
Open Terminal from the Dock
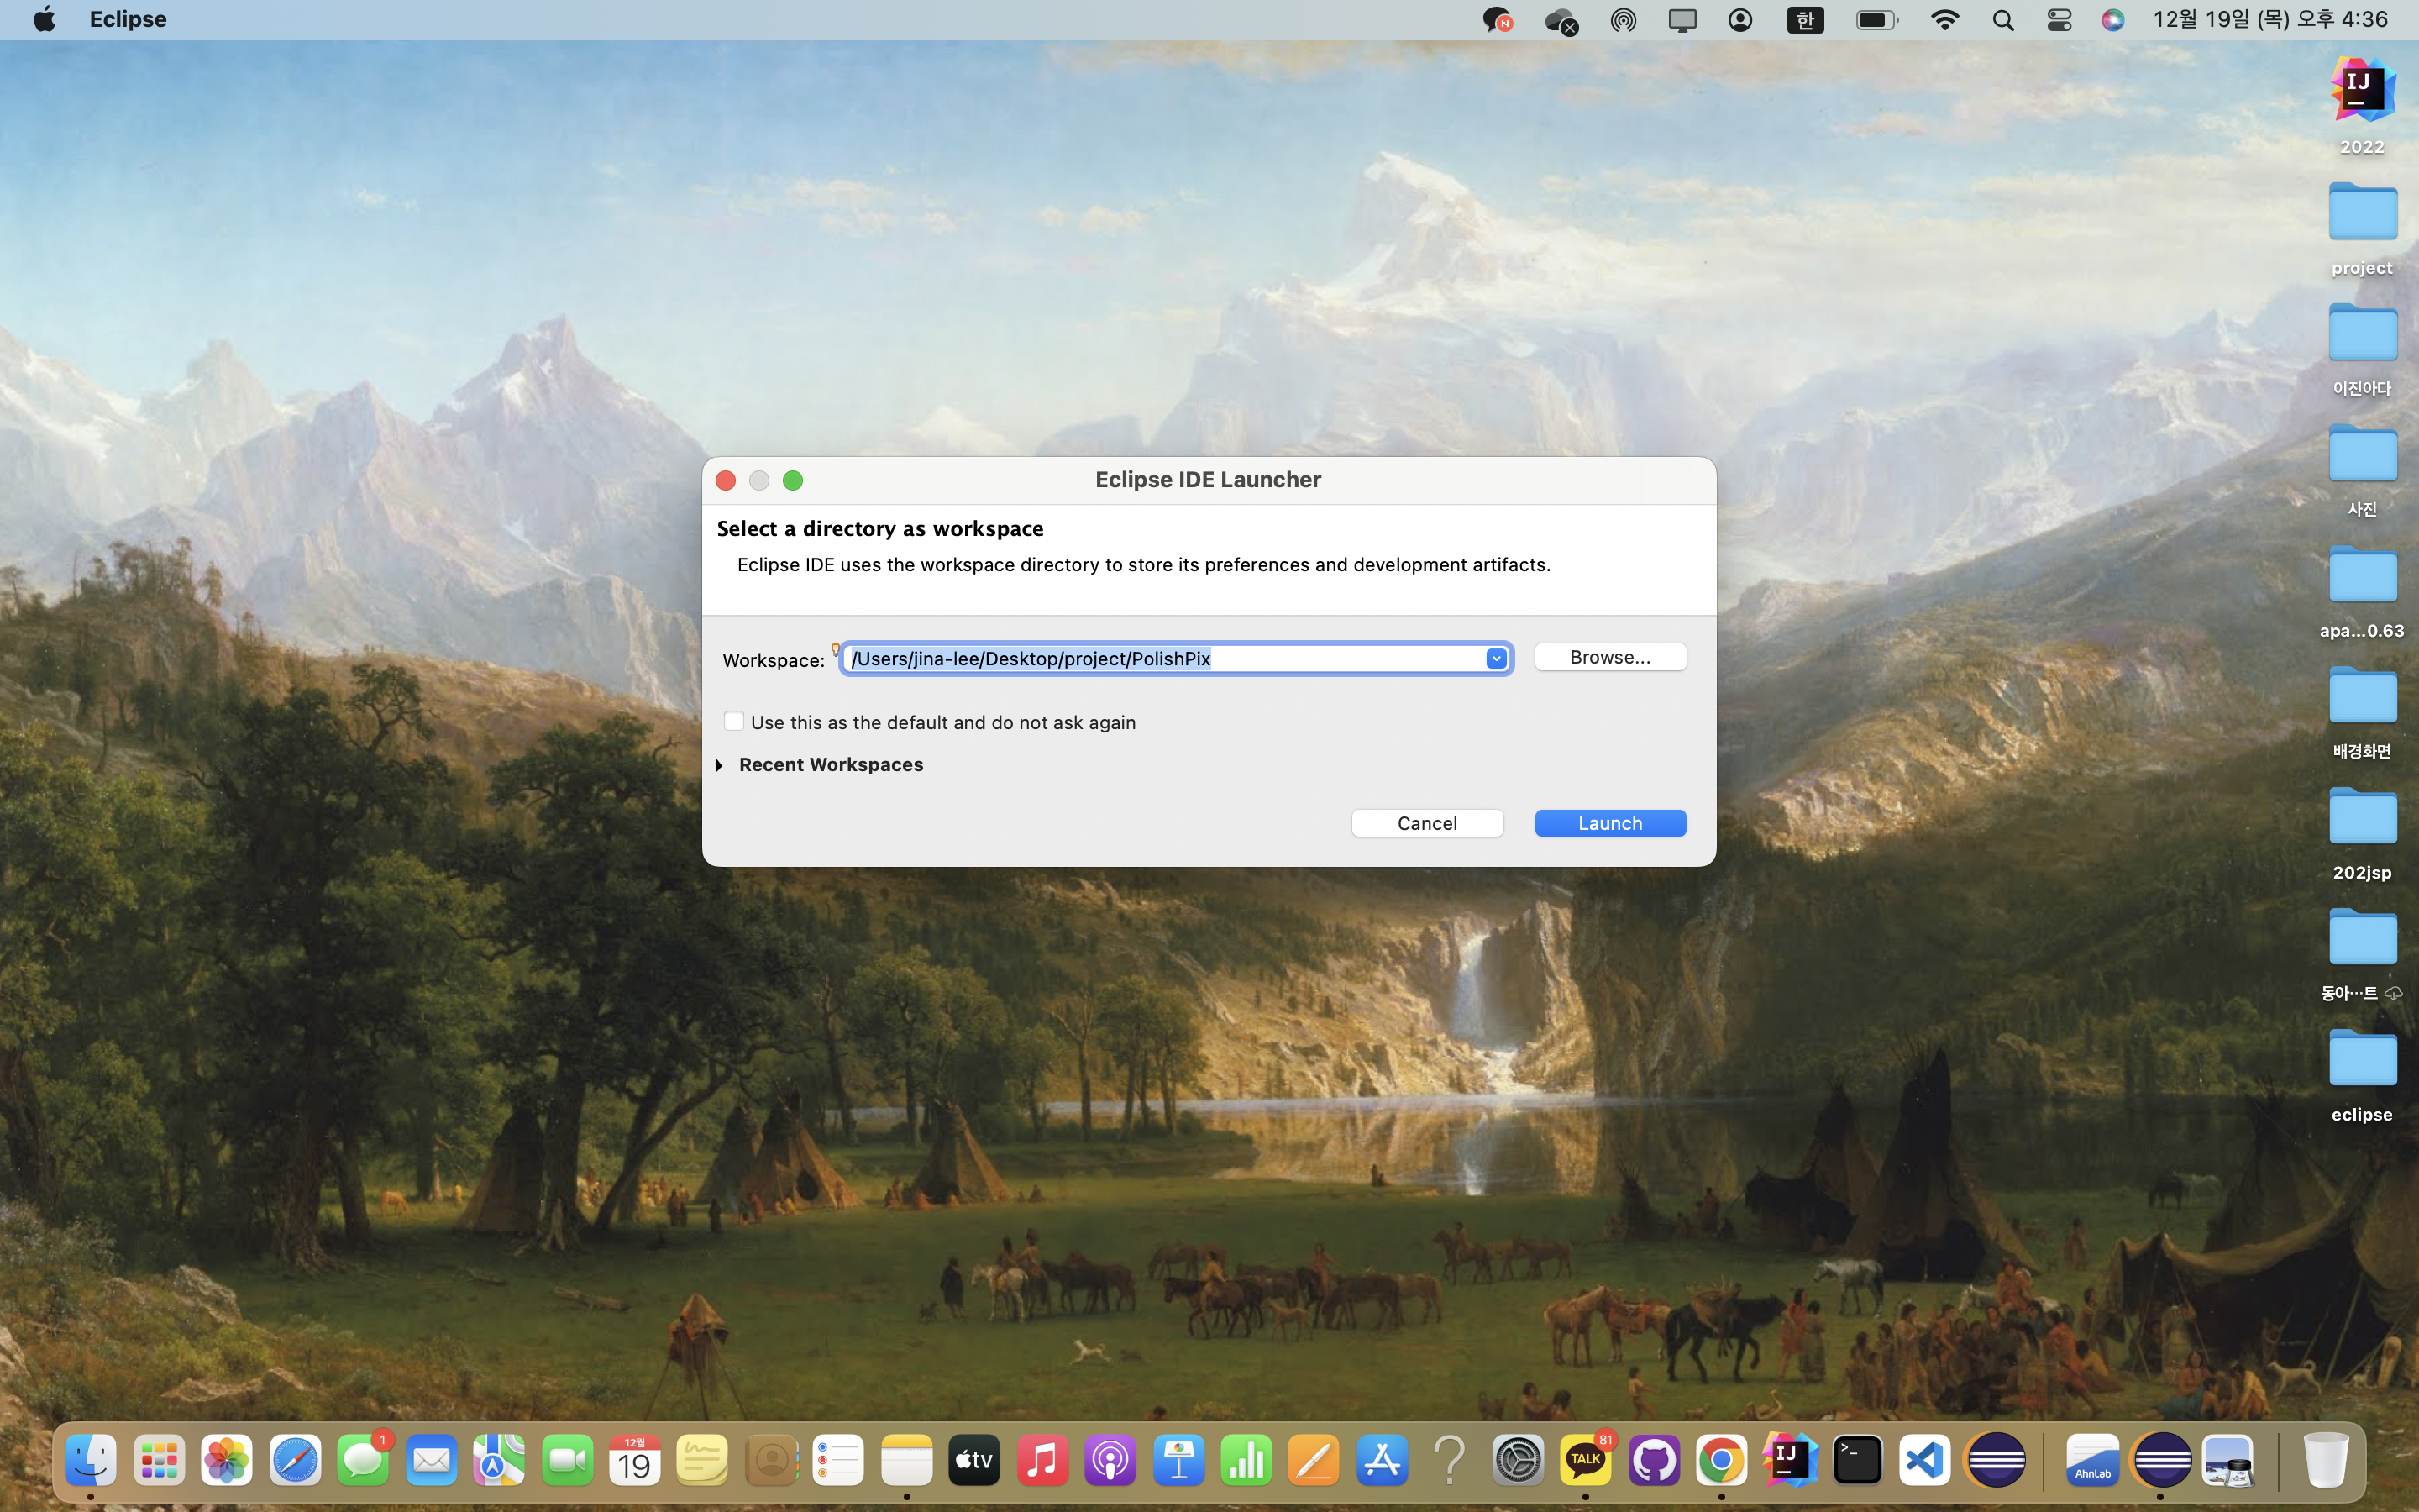click(x=1857, y=1461)
